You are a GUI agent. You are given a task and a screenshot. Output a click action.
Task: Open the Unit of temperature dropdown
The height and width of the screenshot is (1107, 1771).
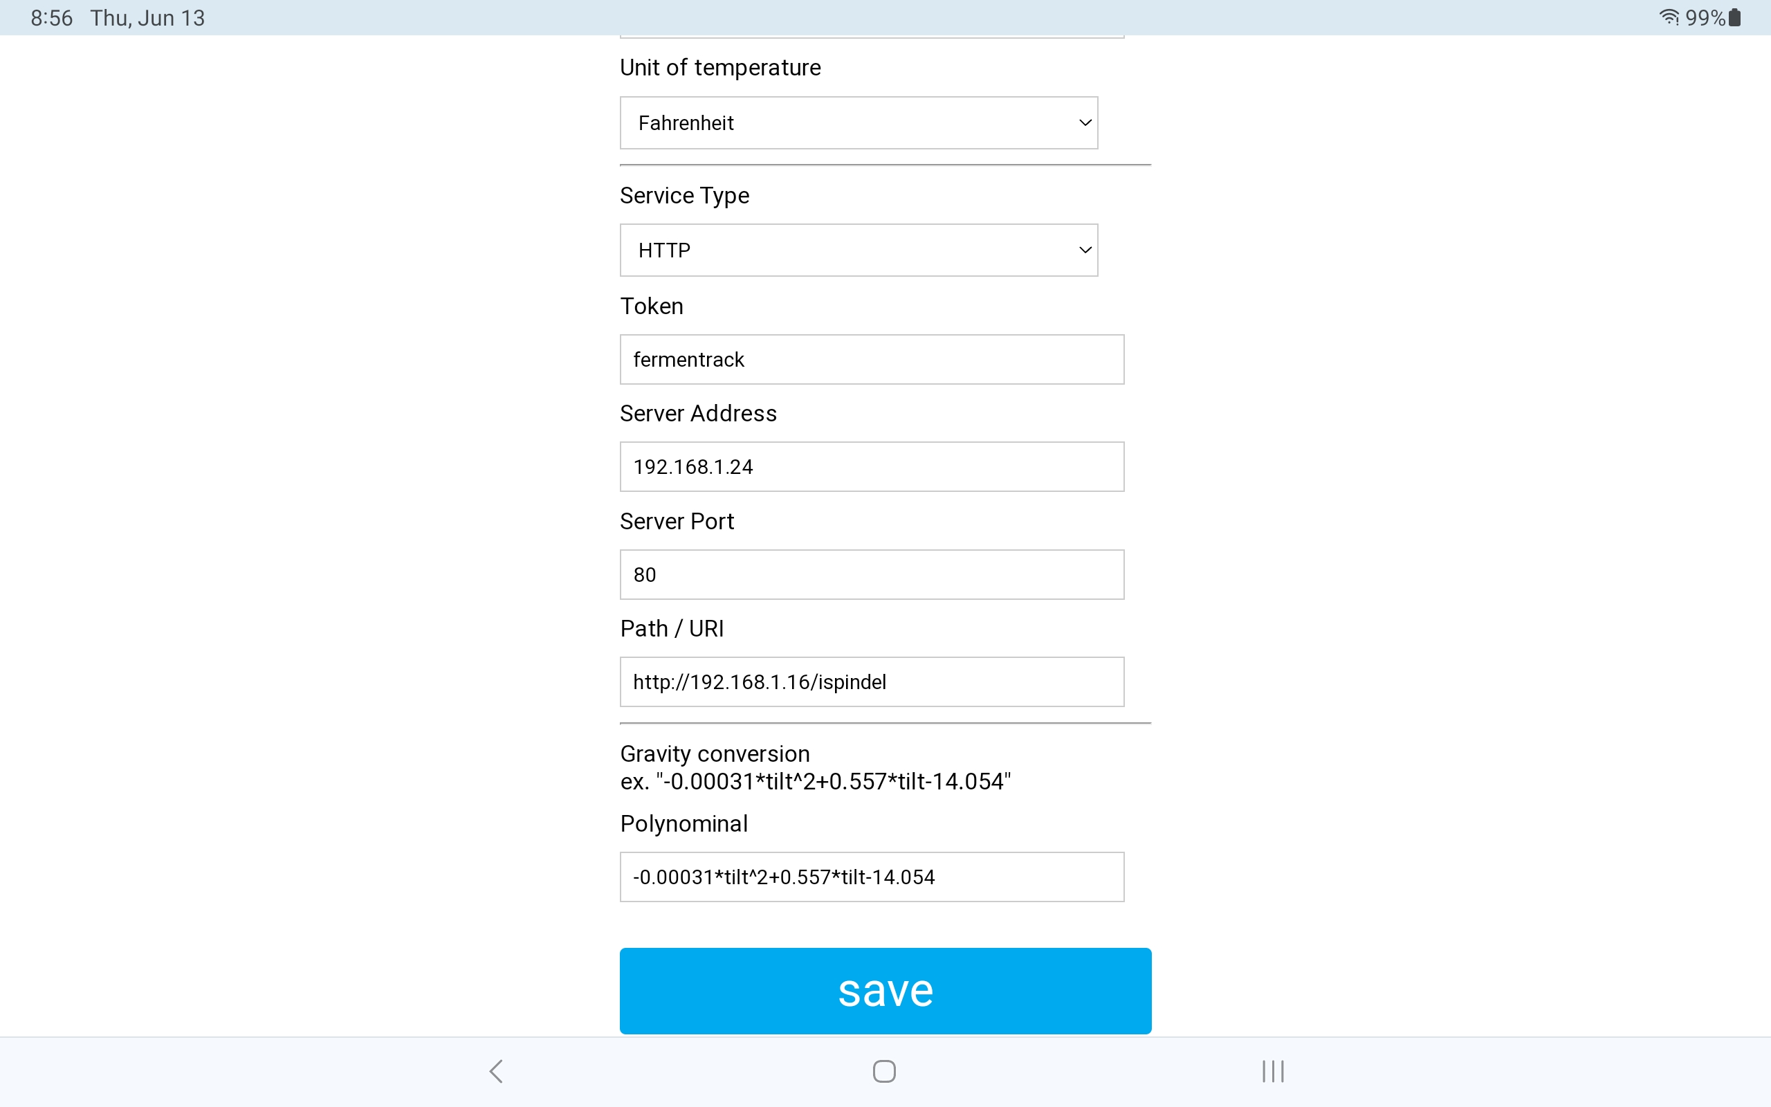coord(859,123)
